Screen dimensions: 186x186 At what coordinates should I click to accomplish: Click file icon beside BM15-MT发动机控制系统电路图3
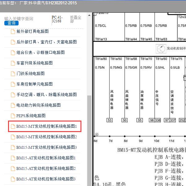tap(13, 148)
